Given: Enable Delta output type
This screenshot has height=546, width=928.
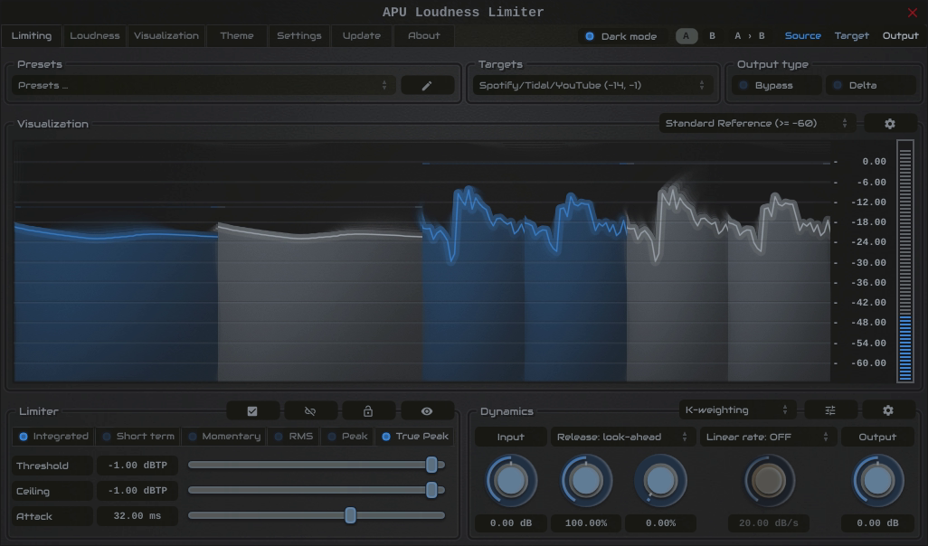Looking at the screenshot, I should pyautogui.click(x=871, y=85).
